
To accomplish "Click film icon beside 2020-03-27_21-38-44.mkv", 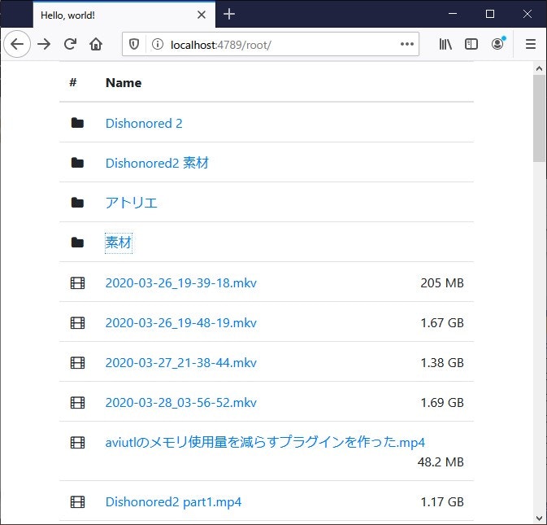I will pos(77,363).
